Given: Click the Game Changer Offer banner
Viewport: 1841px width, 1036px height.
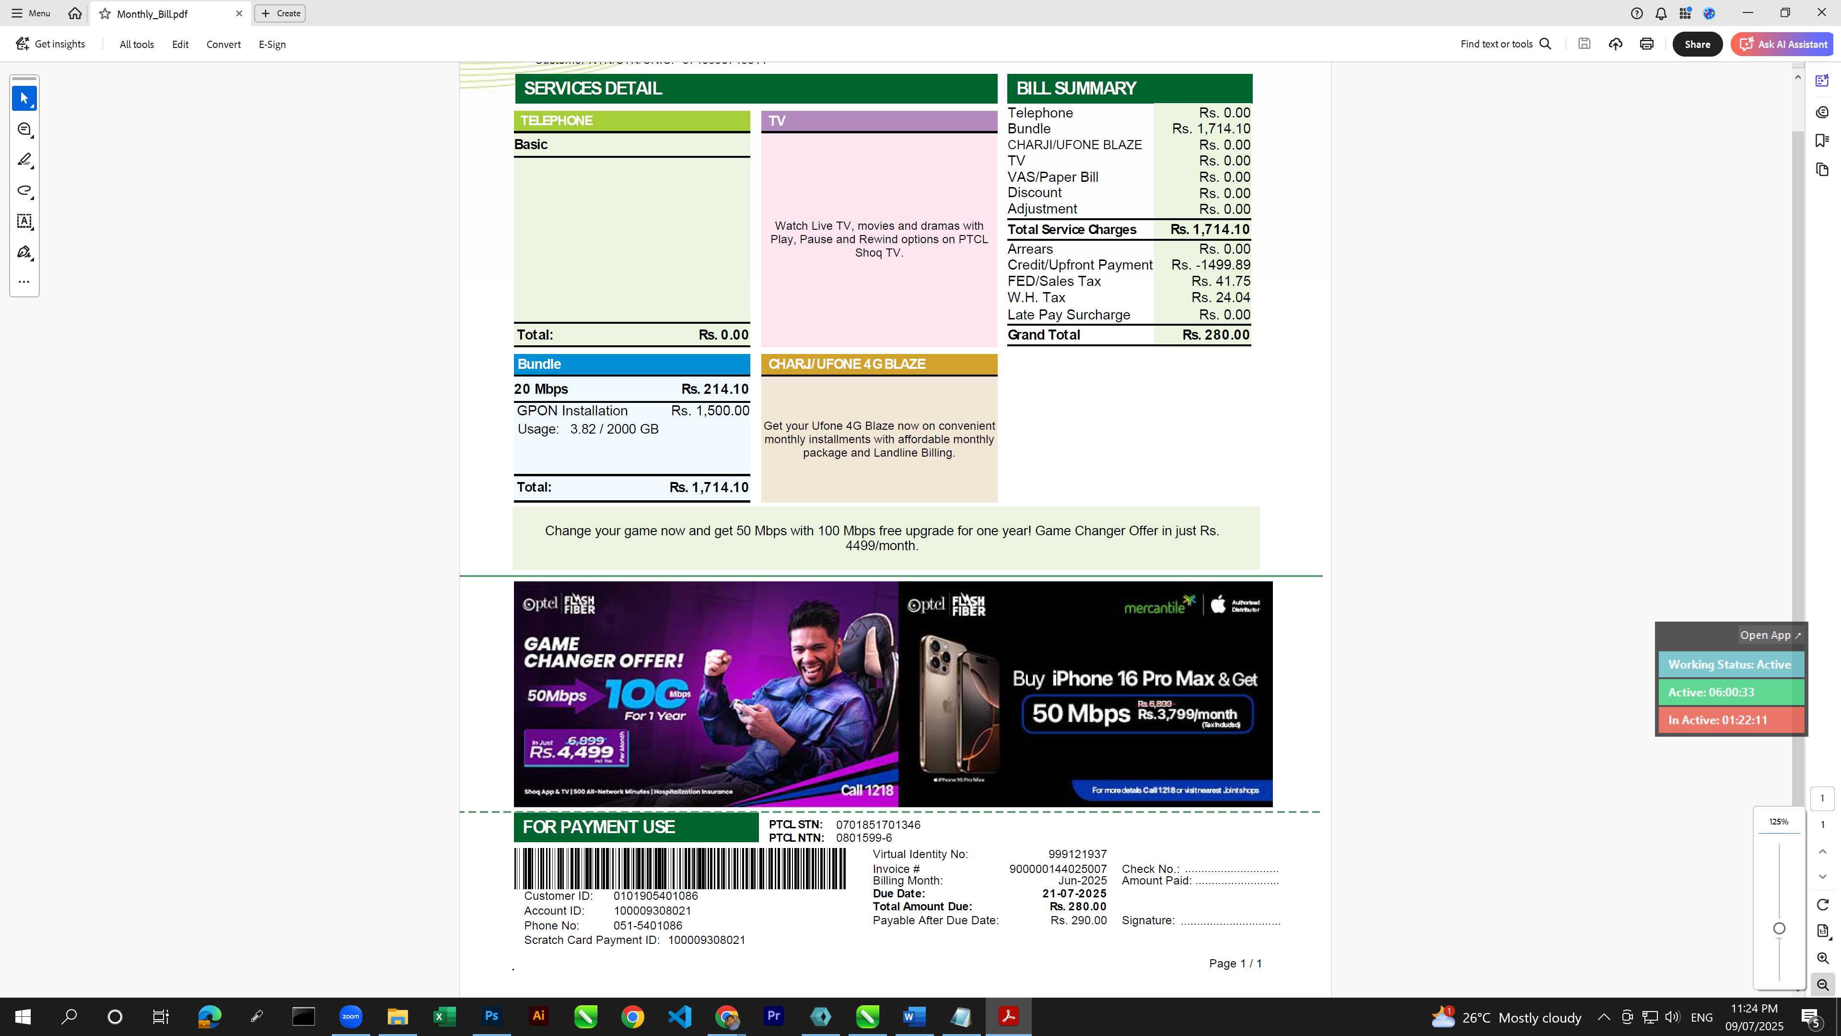Looking at the screenshot, I should pyautogui.click(x=705, y=694).
